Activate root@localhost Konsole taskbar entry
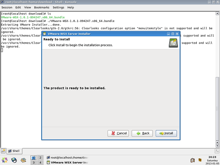220x165 pixels. (68, 158)
